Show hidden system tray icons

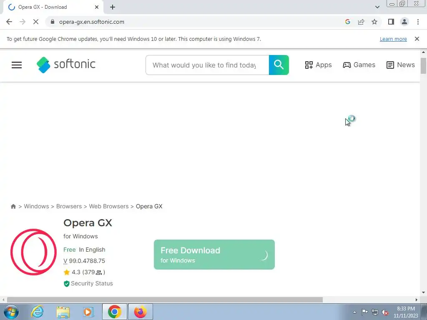point(354,312)
